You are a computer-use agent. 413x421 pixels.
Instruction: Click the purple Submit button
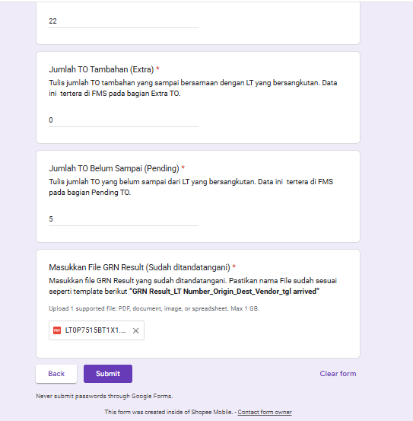click(x=108, y=374)
